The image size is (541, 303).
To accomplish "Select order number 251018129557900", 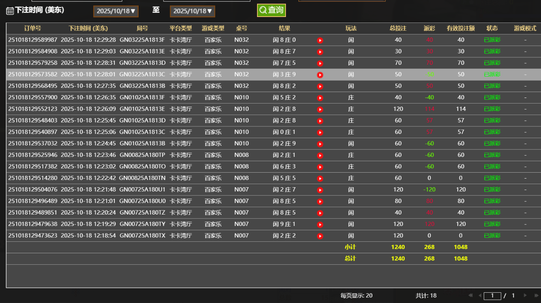I will pyautogui.click(x=33, y=98).
